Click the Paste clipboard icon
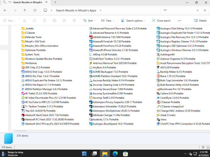Screen dimensions: 210x157 [44, 21]
